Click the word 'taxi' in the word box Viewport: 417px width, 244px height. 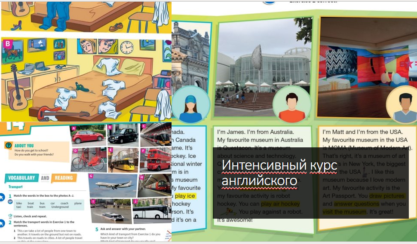coord(18,207)
